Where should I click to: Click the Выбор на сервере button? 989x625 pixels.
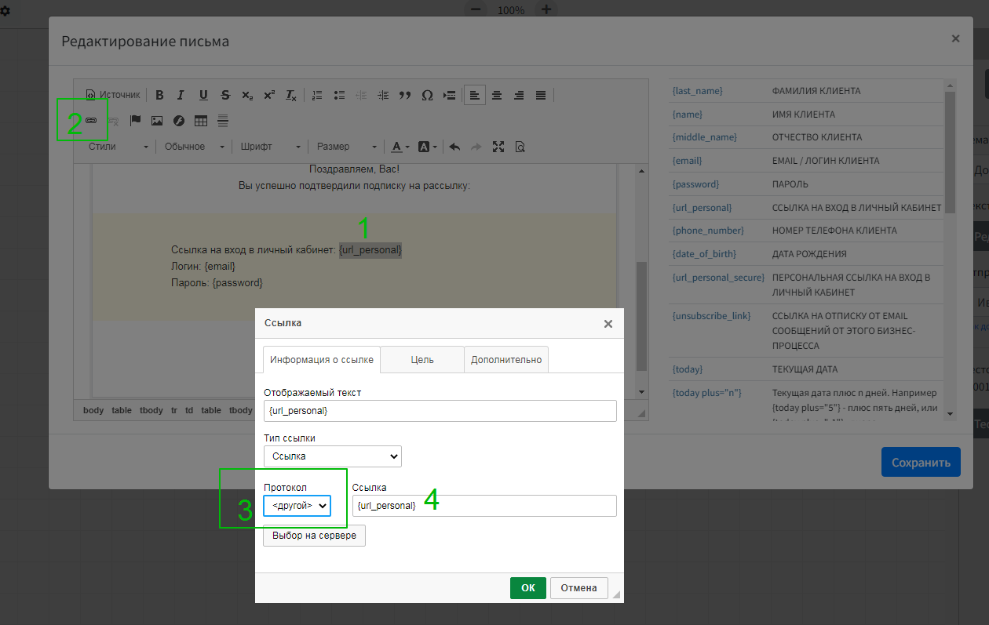(314, 536)
